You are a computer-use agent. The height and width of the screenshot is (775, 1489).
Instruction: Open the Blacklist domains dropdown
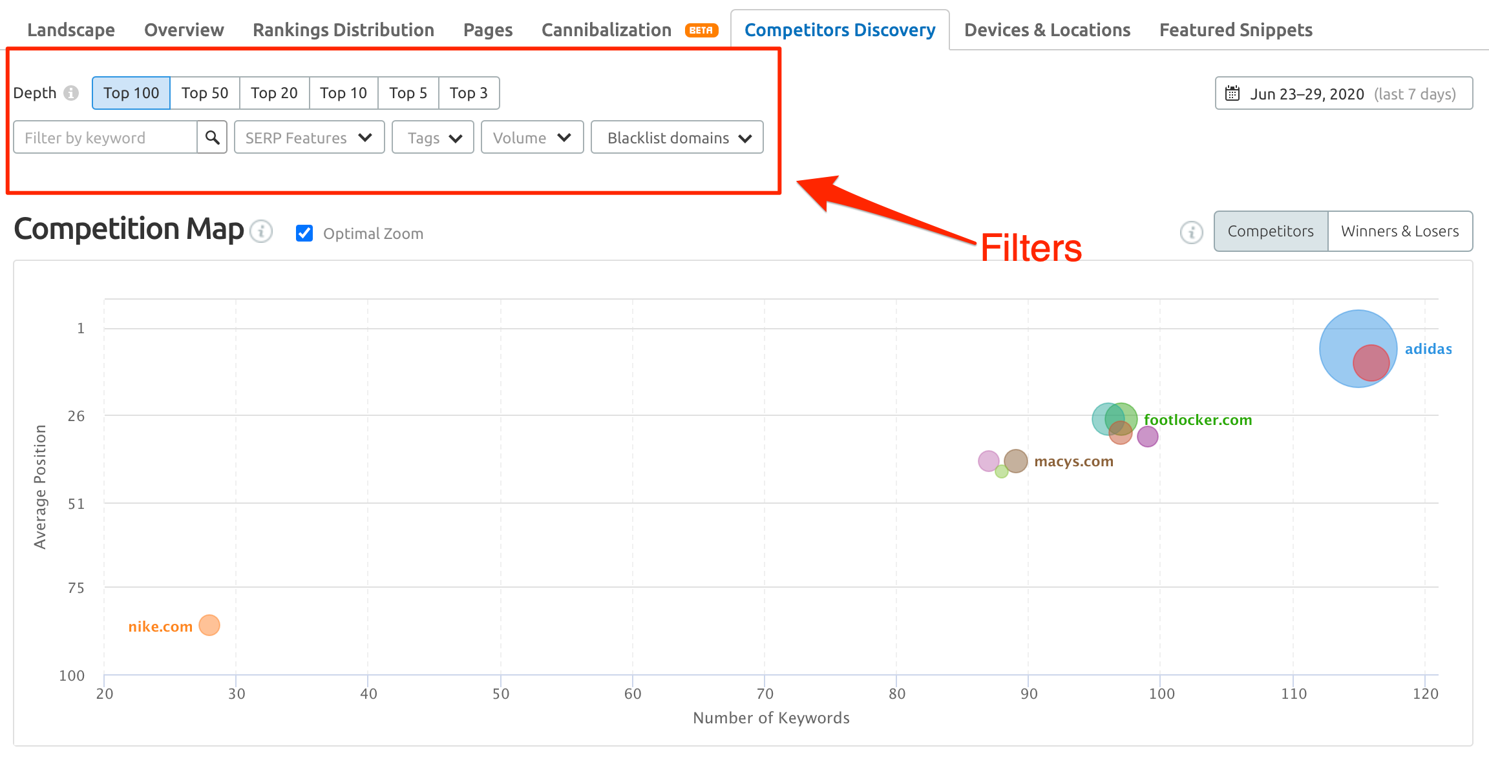click(x=677, y=137)
